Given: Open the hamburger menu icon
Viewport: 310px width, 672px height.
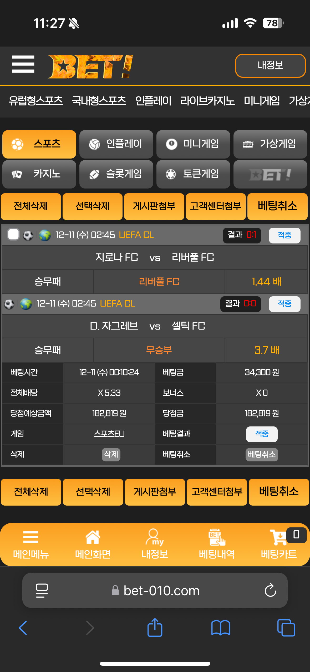Looking at the screenshot, I should click(x=23, y=64).
